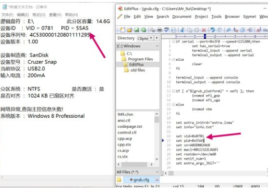Click the Replace toolbar icon
This screenshot has width=268, height=190.
pos(235,30)
